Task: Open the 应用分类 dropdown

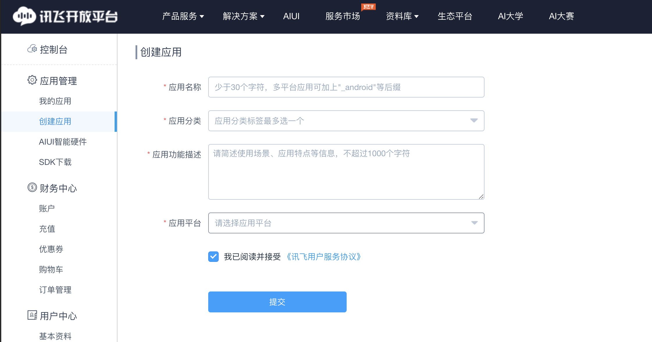Action: coord(346,121)
